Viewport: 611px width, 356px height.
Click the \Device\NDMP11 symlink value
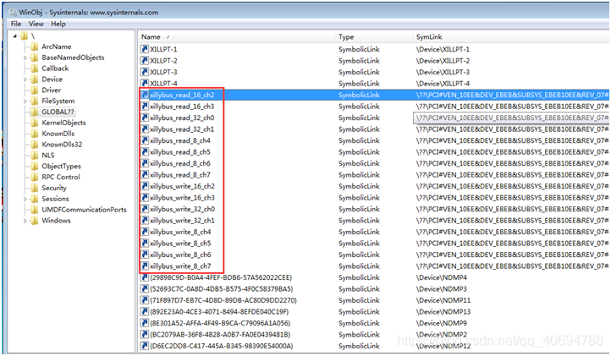point(443,300)
